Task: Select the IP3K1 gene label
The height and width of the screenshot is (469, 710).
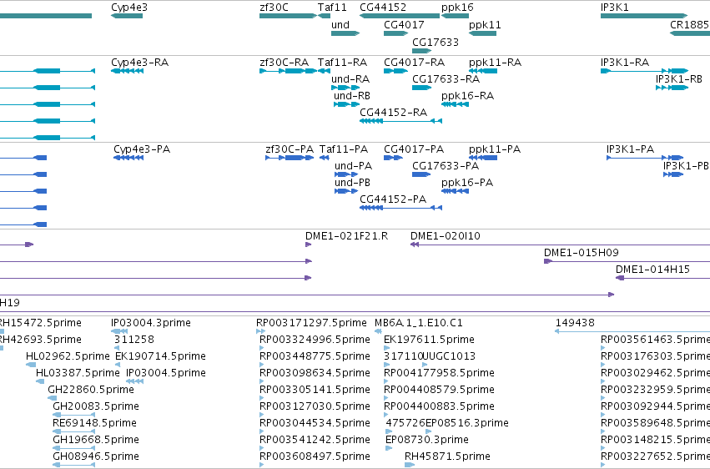Action: point(614,8)
